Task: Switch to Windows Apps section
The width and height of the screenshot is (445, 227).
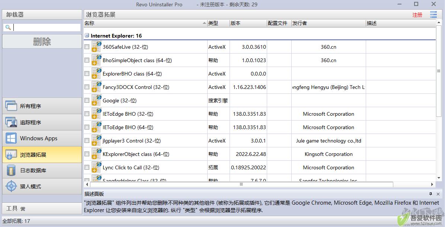Action: (42, 138)
